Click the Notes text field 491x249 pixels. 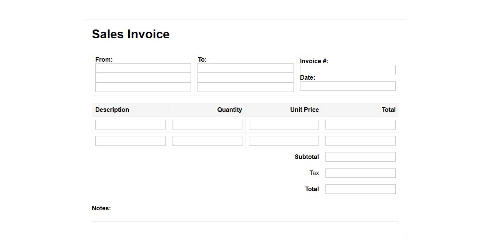point(245,217)
